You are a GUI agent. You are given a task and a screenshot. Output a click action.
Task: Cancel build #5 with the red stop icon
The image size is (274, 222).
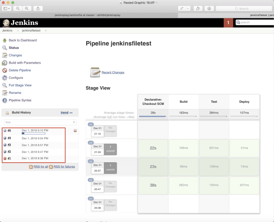(75, 130)
